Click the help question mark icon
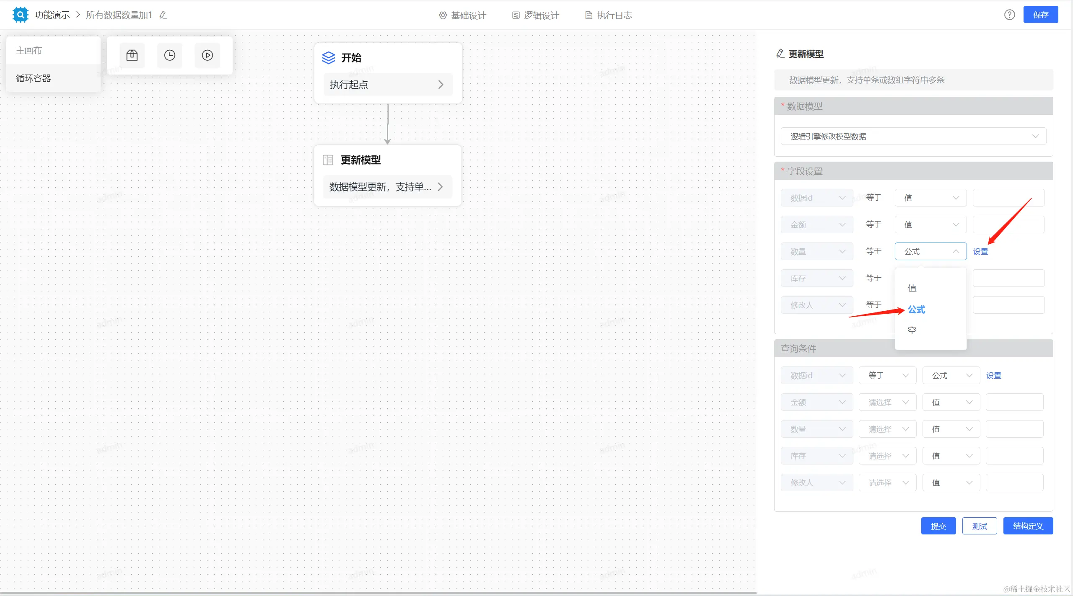The image size is (1073, 596). pos(1009,15)
